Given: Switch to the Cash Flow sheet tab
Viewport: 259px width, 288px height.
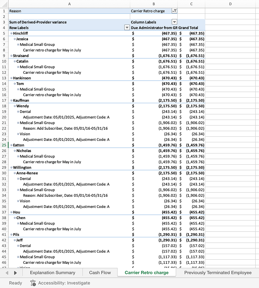Looking at the screenshot, I should click(x=100, y=273).
